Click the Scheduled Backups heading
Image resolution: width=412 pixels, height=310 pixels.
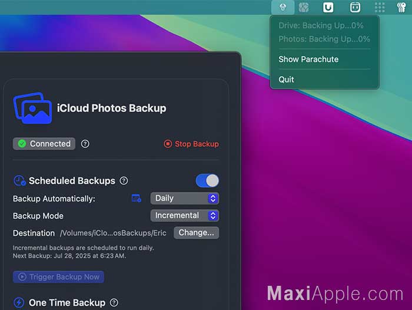(72, 181)
